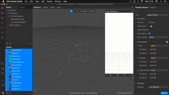
Task: Open settings gear icon at sidebar bottom
Action: [3, 93]
